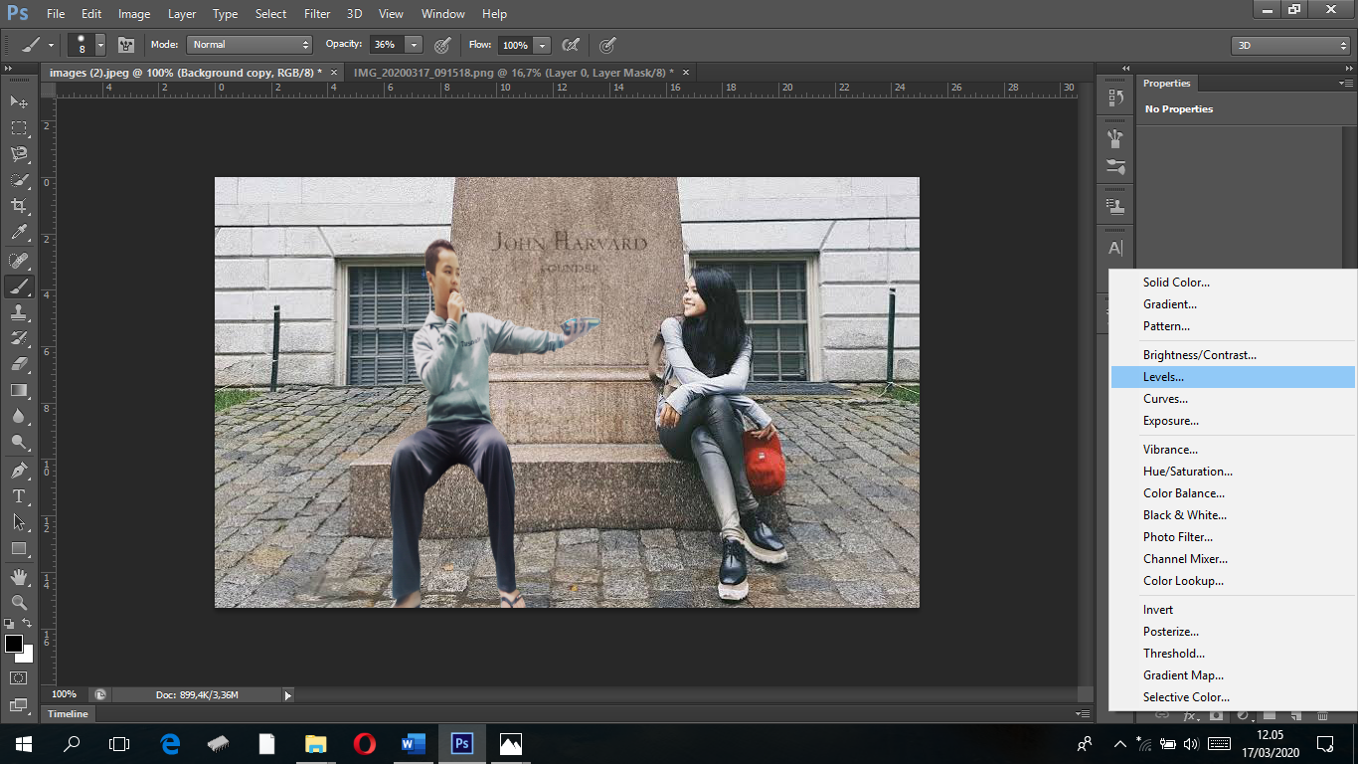
Task: Select the Hand tool
Action: tap(19, 577)
